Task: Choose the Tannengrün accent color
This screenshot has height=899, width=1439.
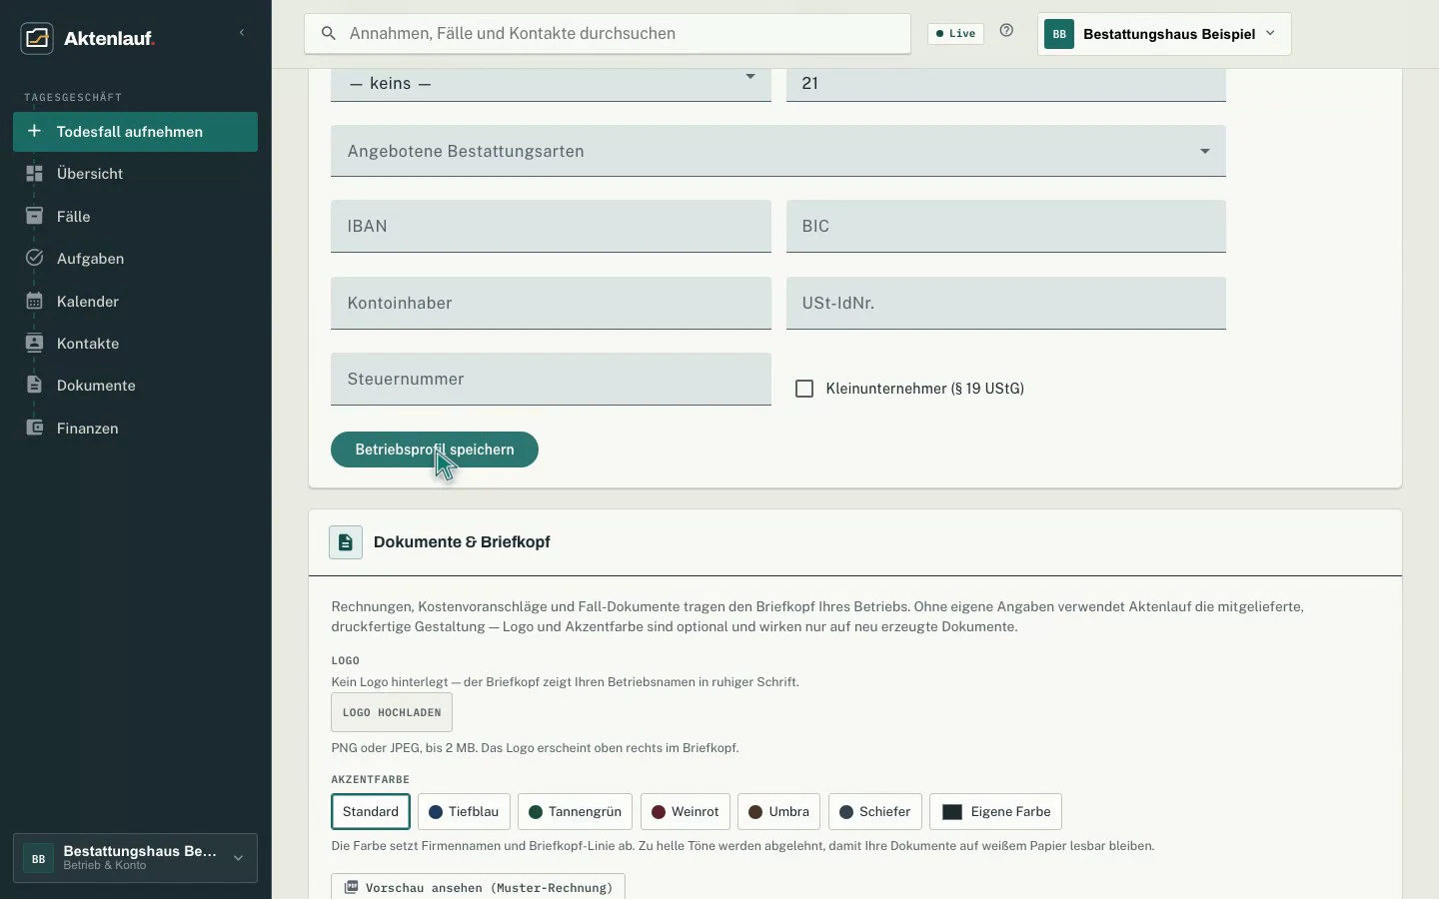Action: pyautogui.click(x=576, y=812)
